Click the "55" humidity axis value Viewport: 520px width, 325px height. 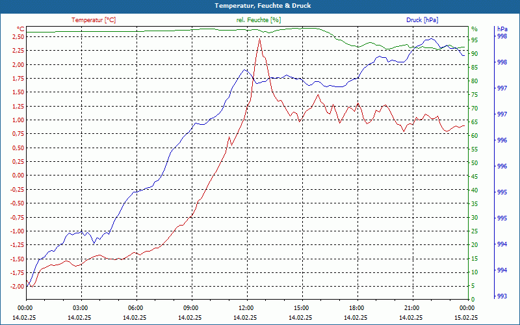click(474, 149)
